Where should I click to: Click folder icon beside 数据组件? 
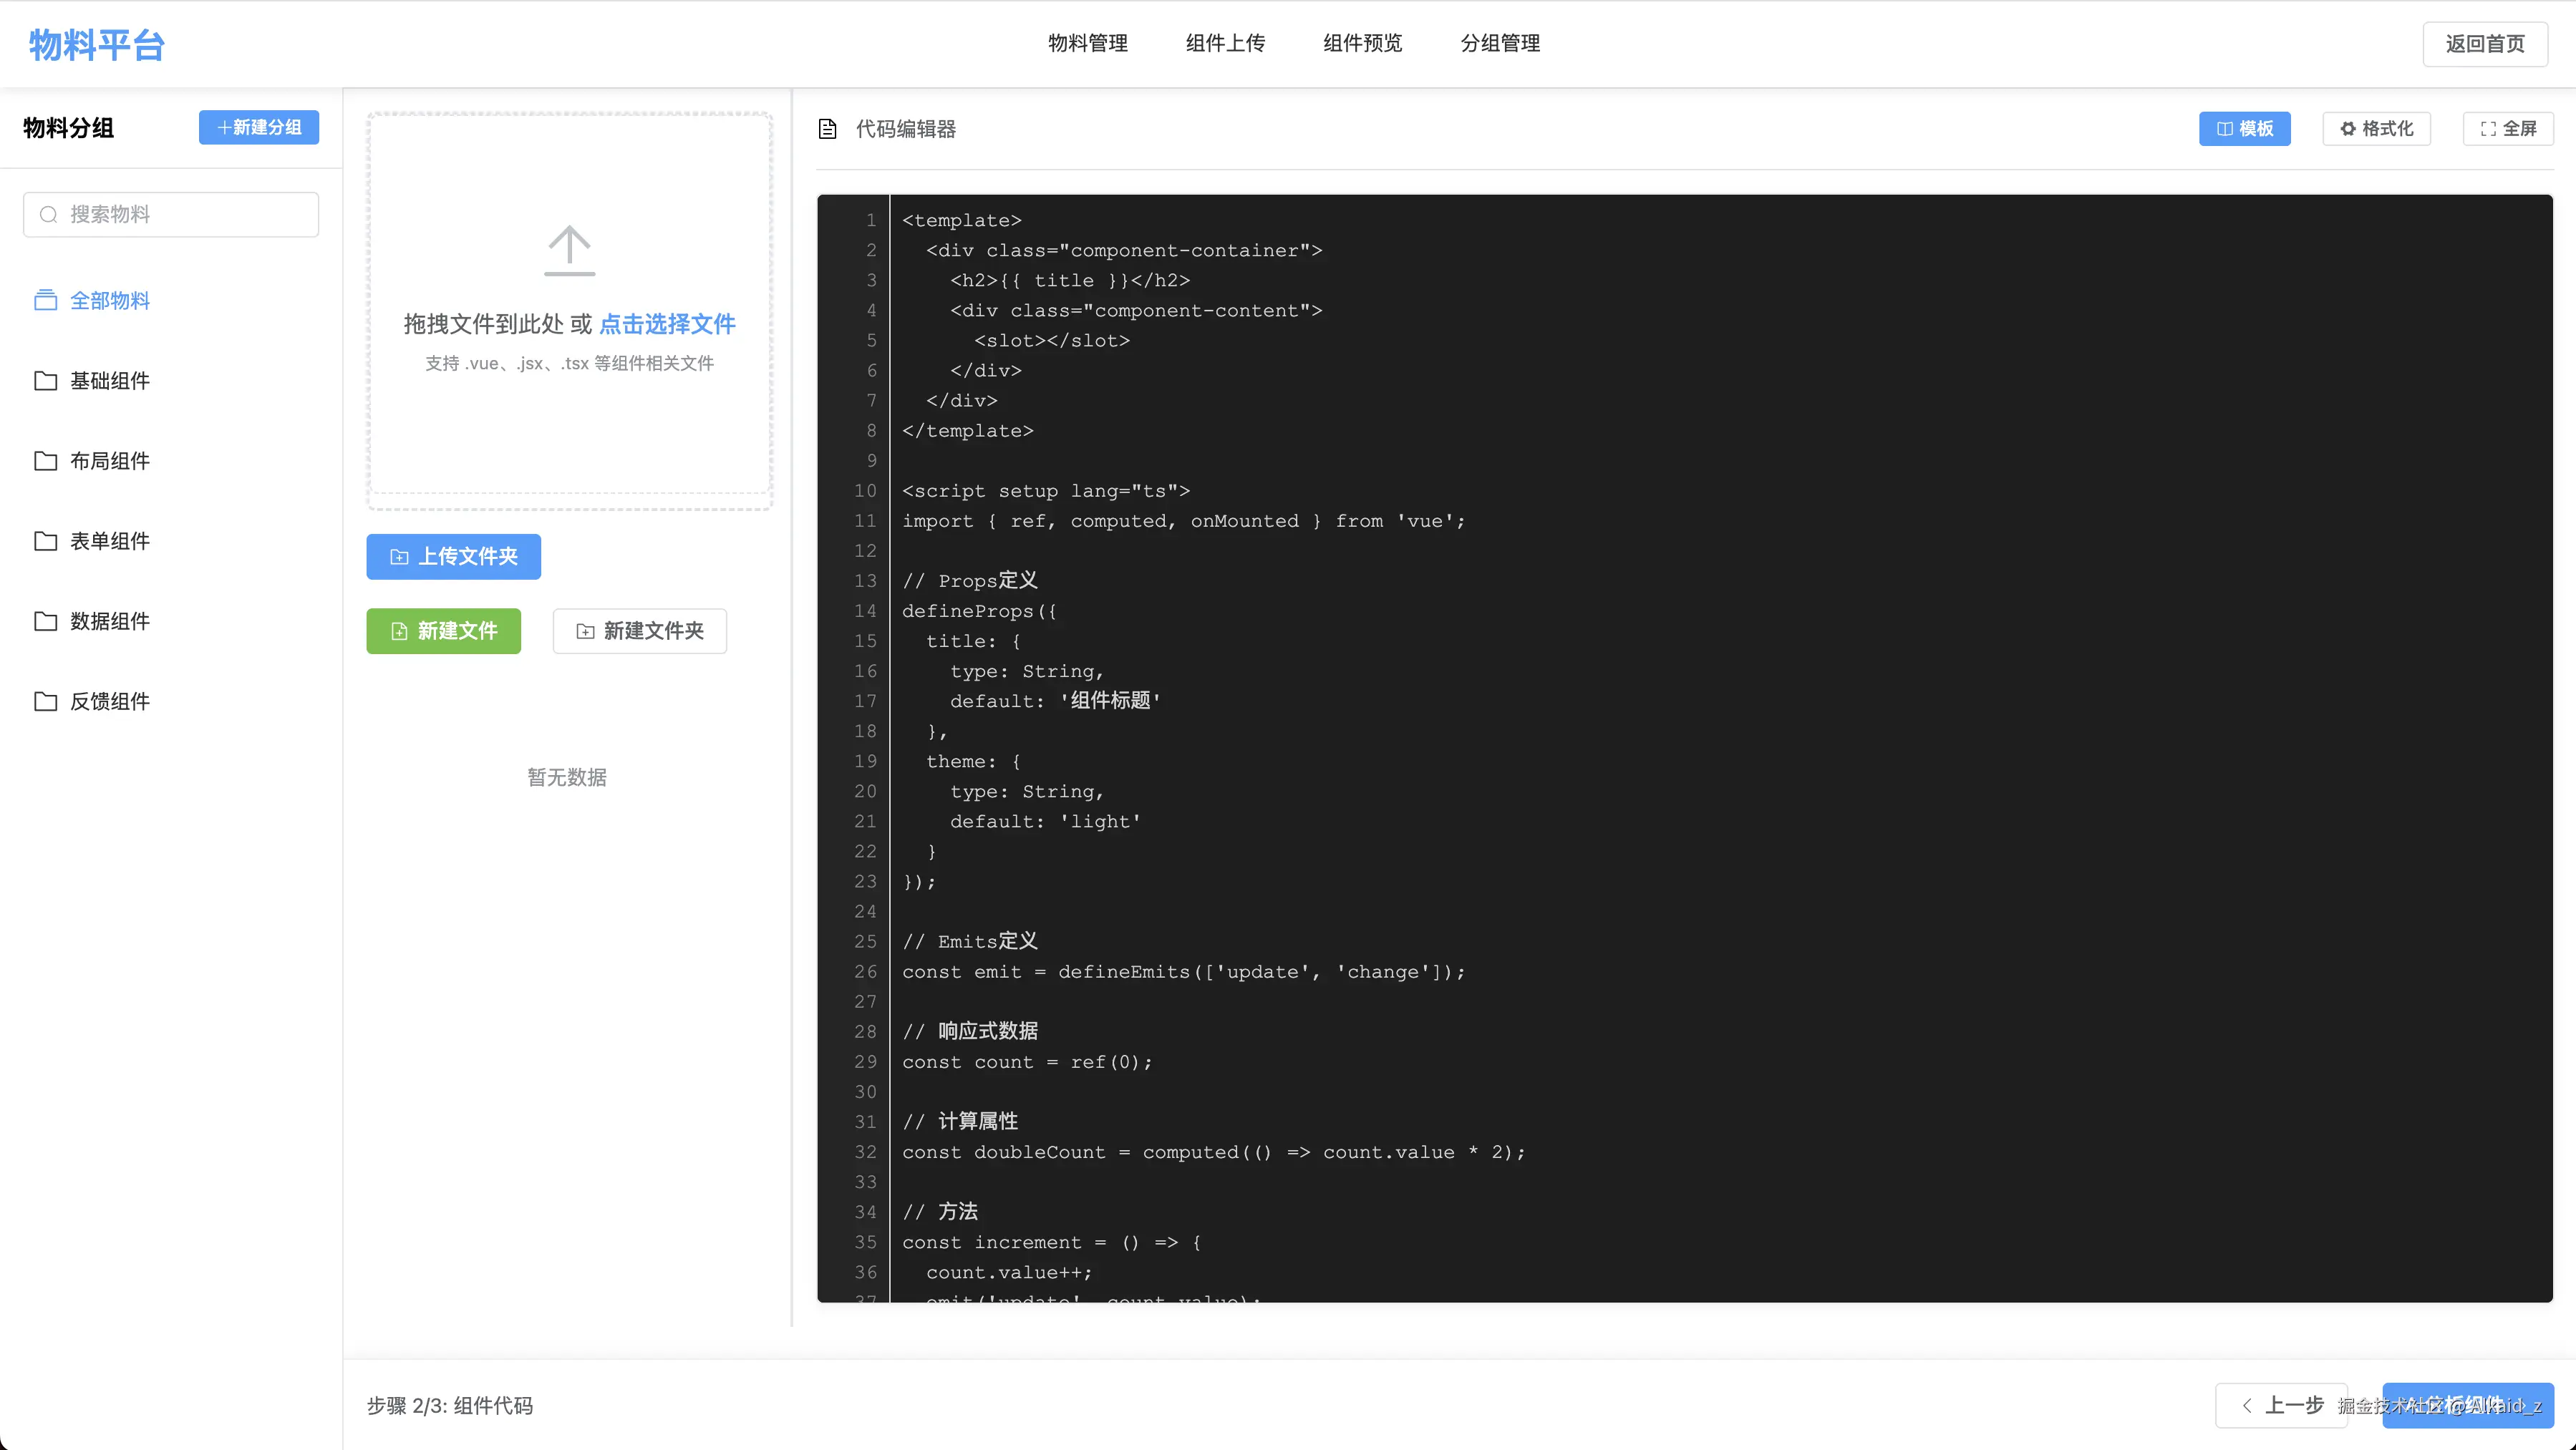[x=45, y=621]
